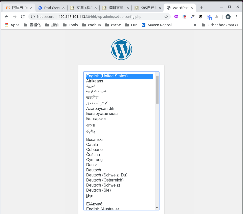Screen dimensions: 243x214
Task: Close the Pod Overview tab
Action: click(x=63, y=8)
